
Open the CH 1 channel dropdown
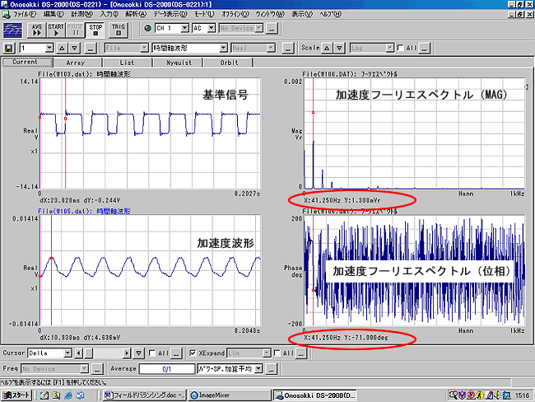tap(184, 28)
